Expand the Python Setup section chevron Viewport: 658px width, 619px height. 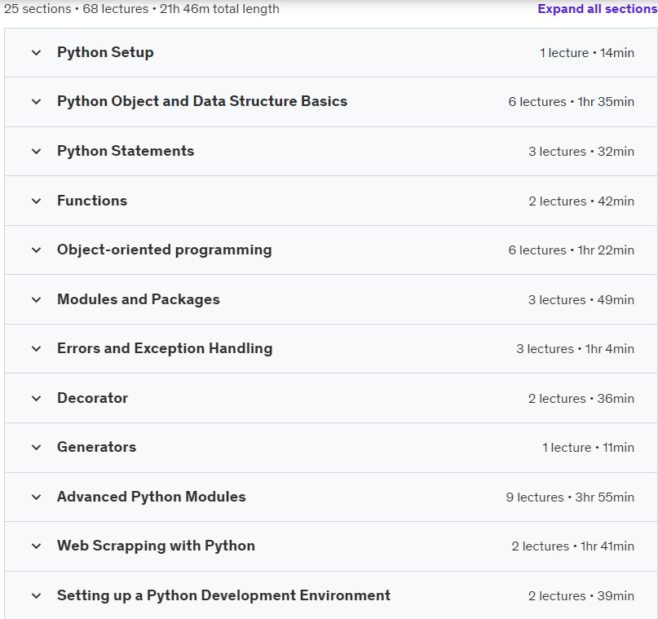tap(37, 53)
